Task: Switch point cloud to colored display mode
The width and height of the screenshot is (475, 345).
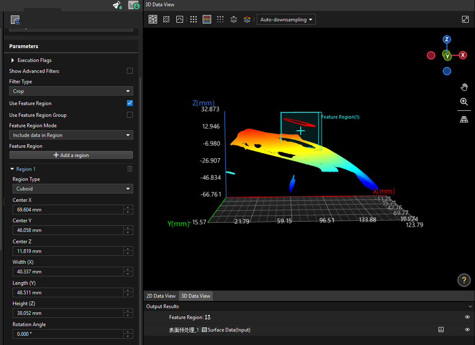Action: 207,19
